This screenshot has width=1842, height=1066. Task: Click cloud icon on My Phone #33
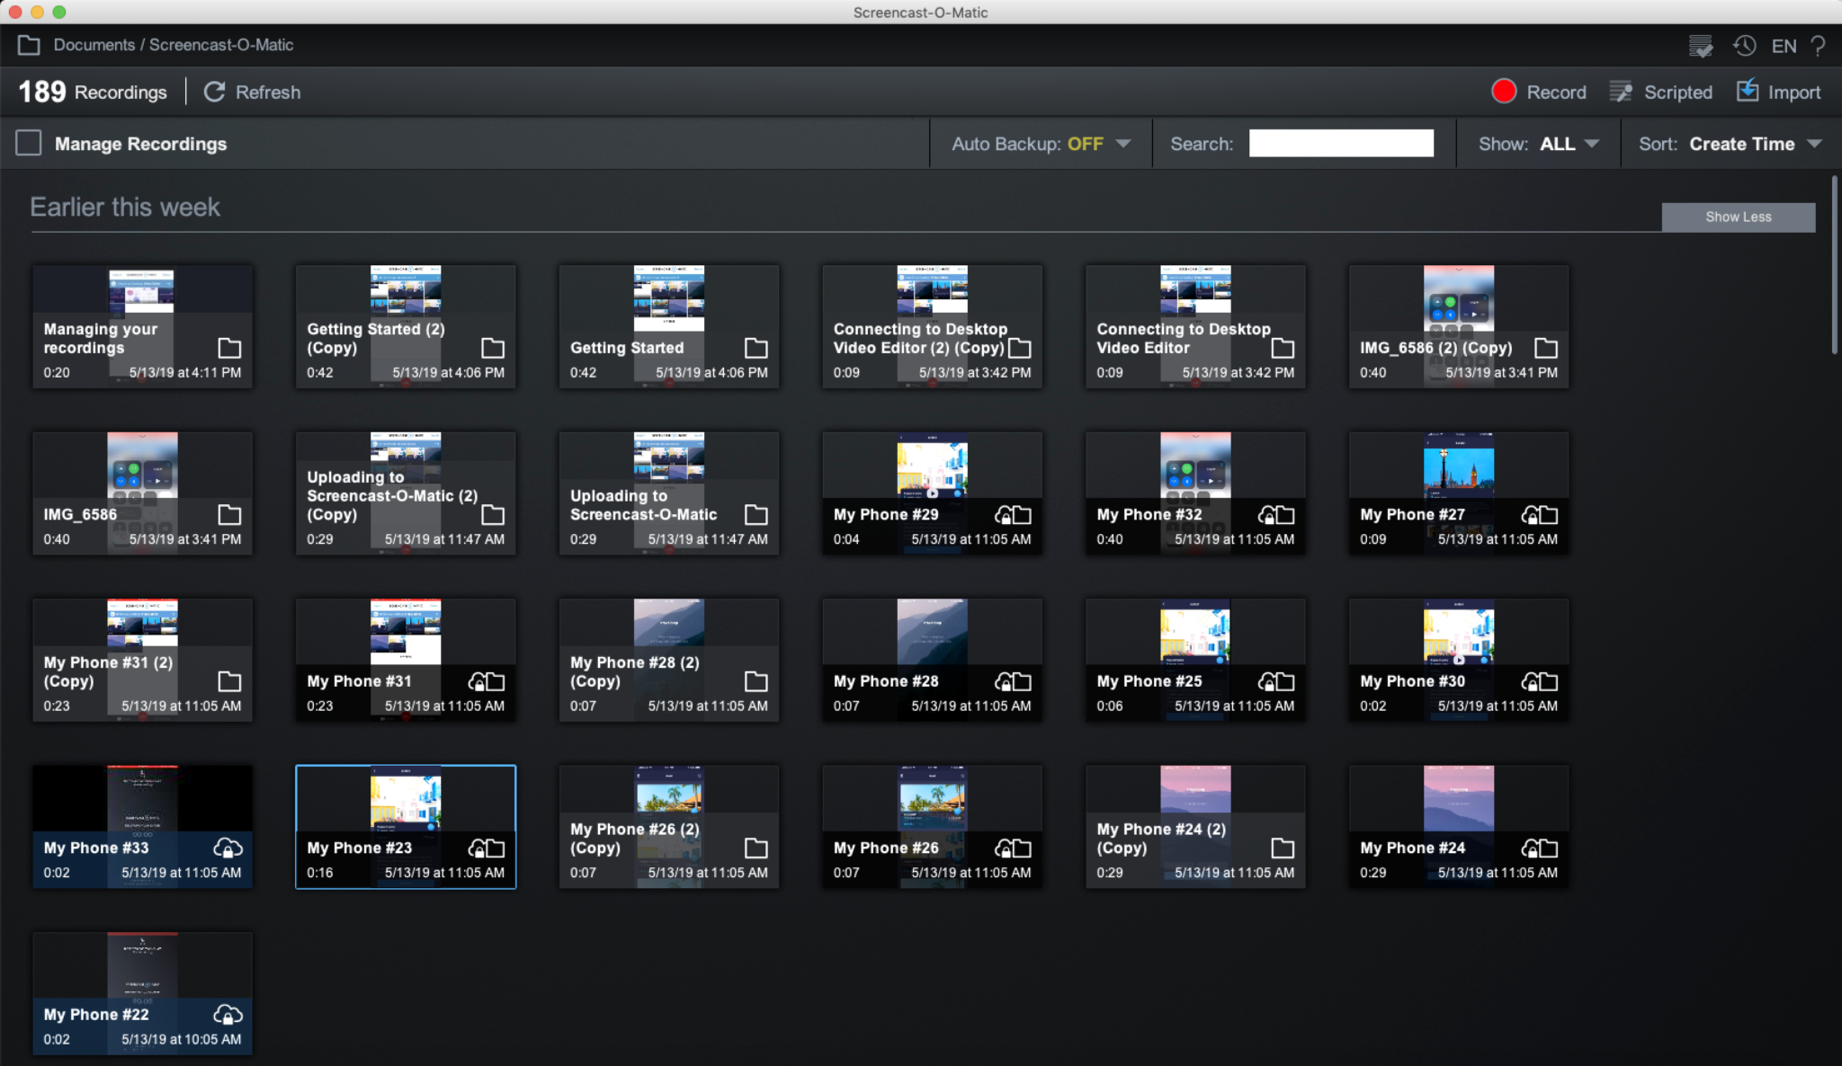coord(228,848)
